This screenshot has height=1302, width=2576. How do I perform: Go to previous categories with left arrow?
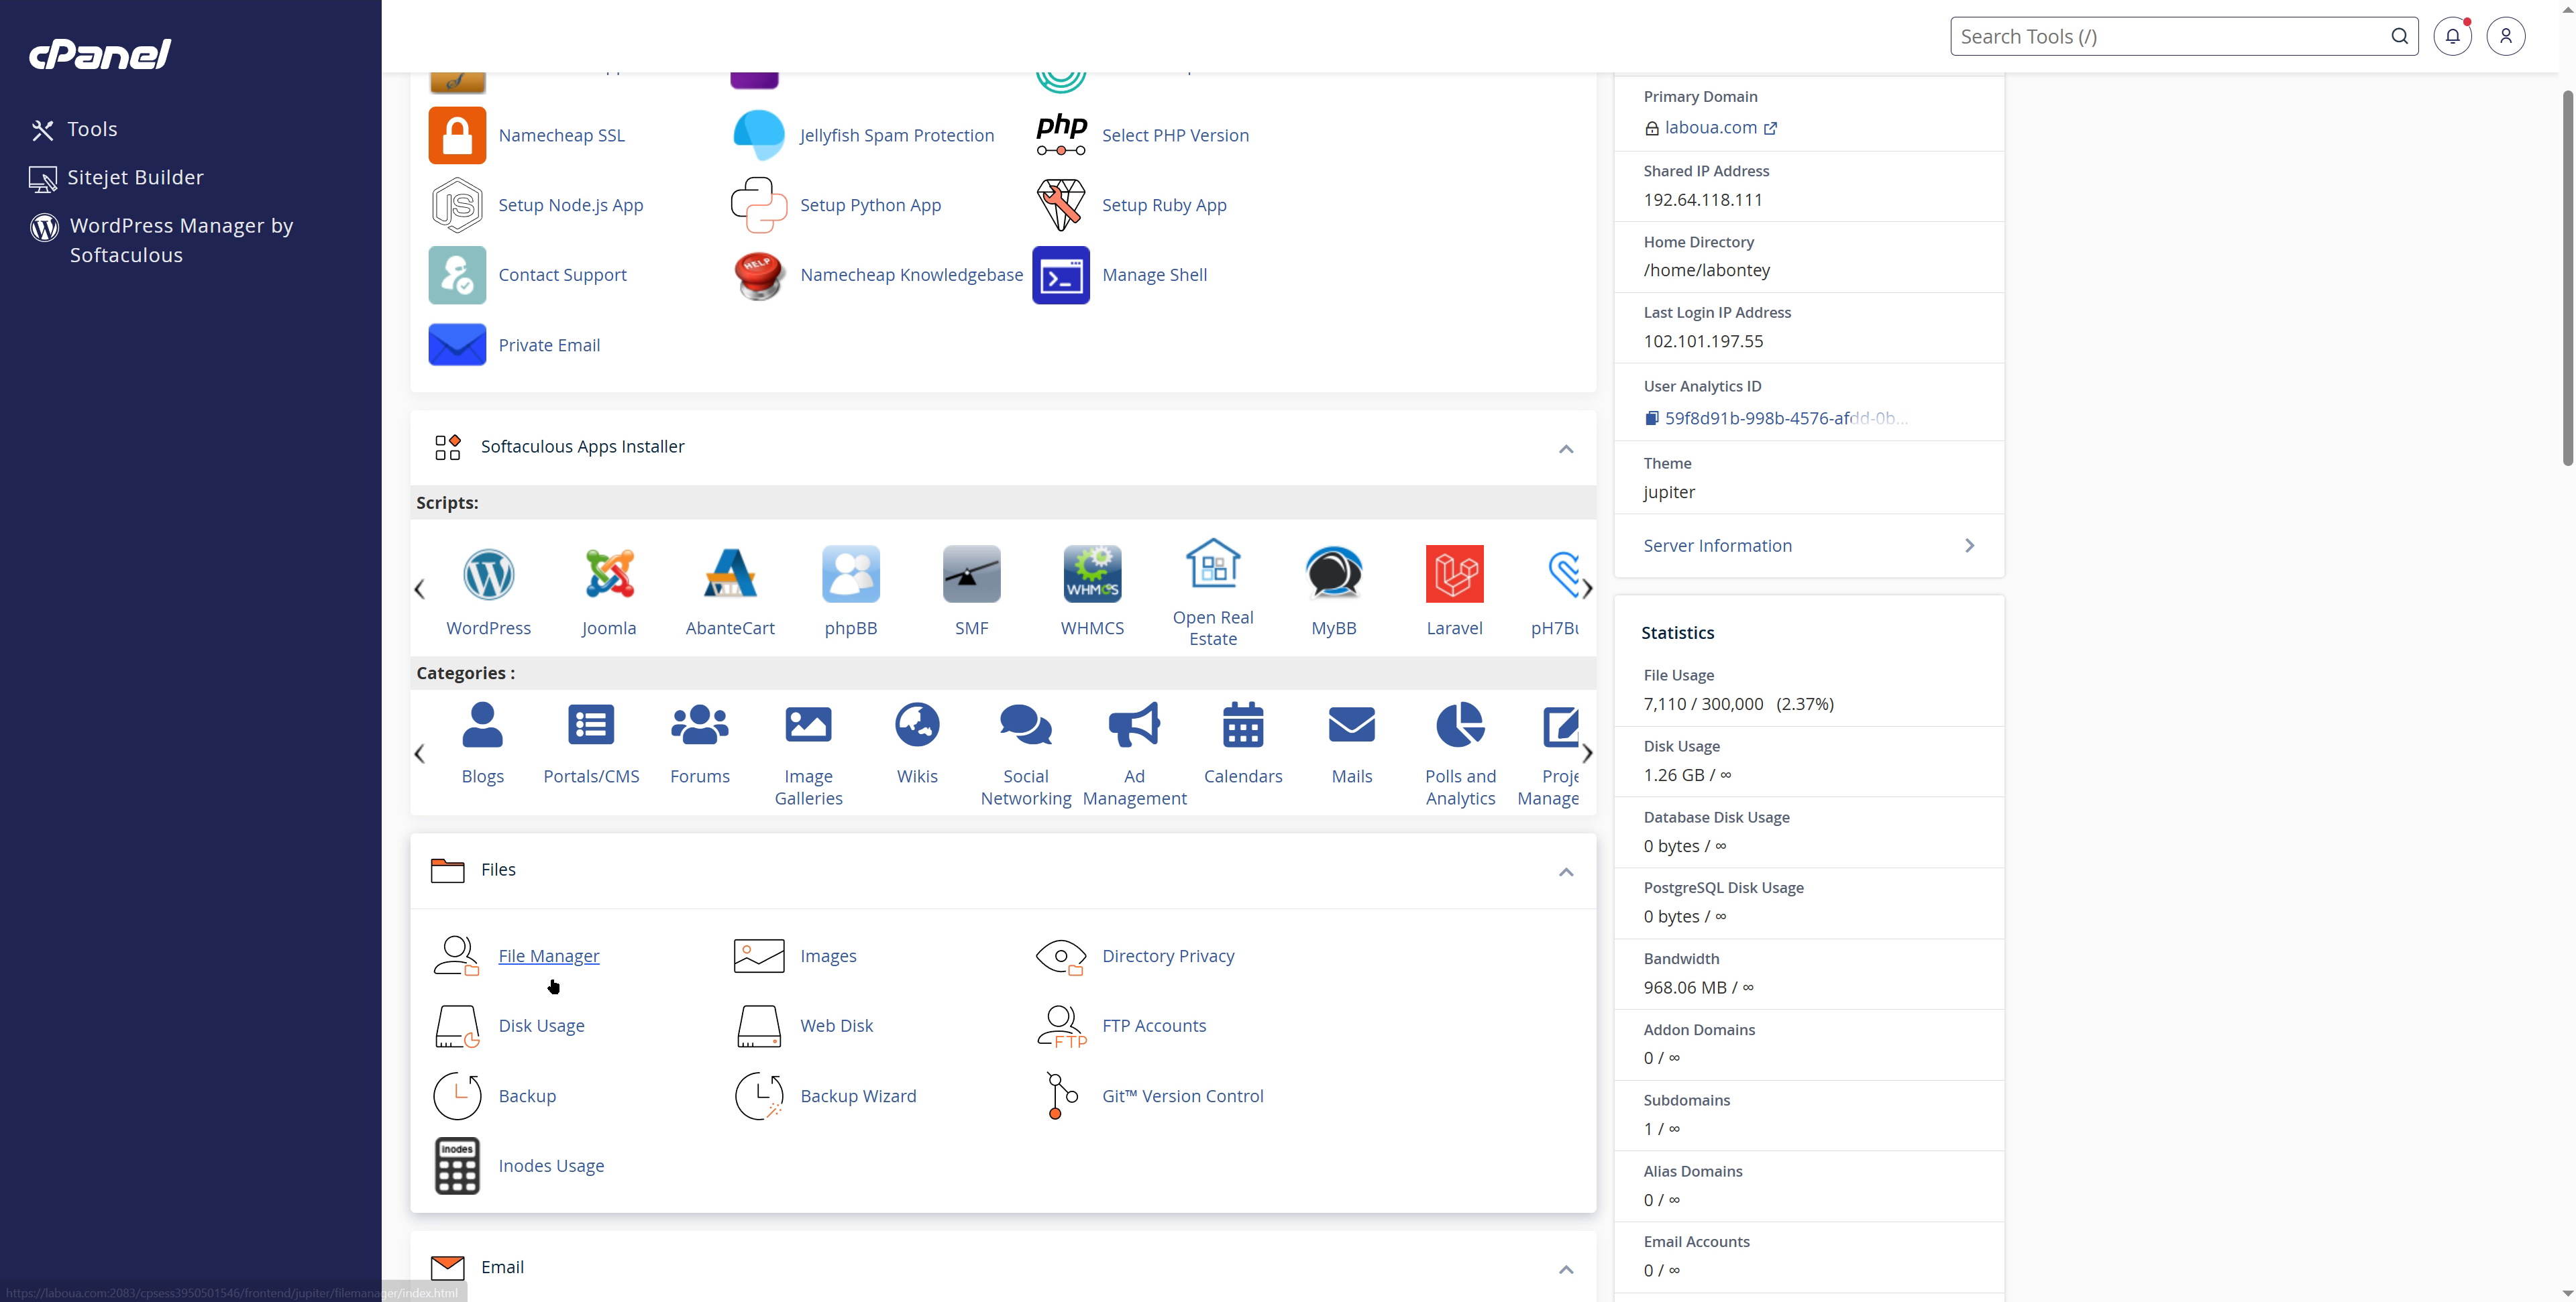(419, 754)
